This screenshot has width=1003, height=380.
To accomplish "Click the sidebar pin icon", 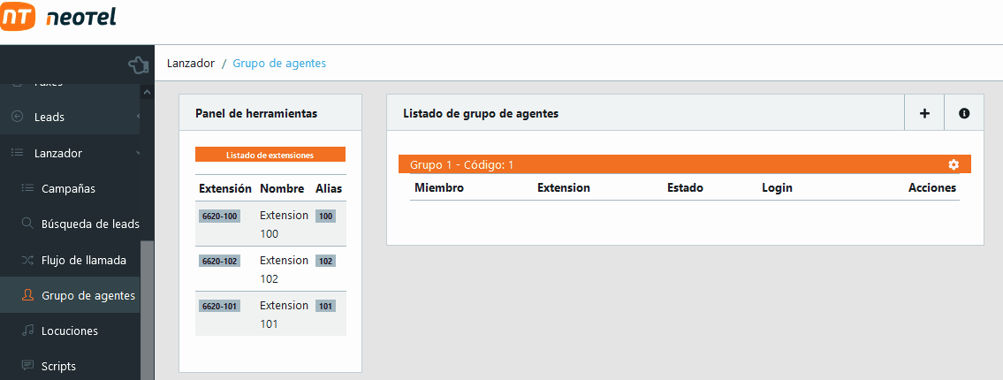I will [137, 65].
